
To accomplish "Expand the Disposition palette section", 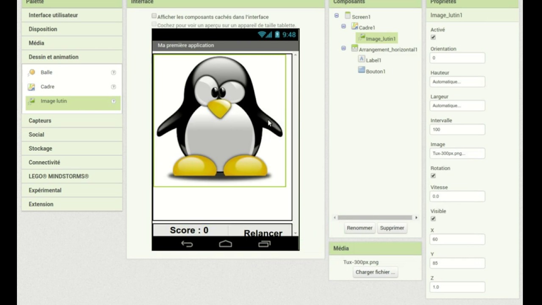I will 72,29.
